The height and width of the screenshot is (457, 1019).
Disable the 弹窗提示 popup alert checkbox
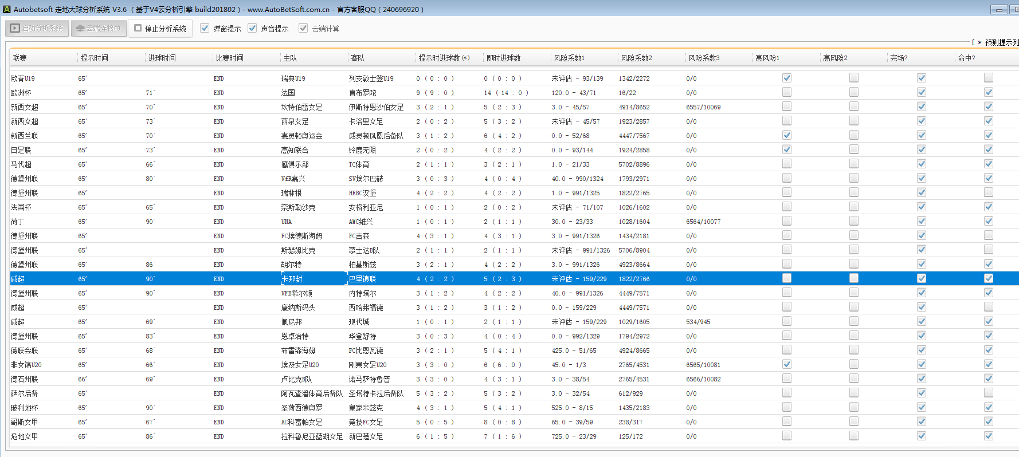[x=205, y=28]
